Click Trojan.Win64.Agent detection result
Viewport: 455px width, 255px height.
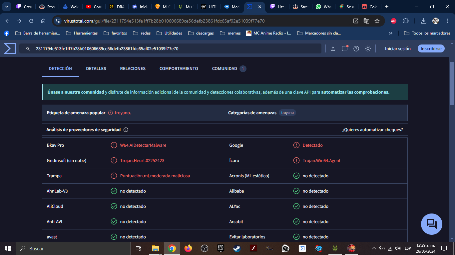pyautogui.click(x=321, y=160)
